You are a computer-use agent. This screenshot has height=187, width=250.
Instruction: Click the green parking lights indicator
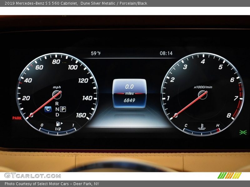click(243, 132)
